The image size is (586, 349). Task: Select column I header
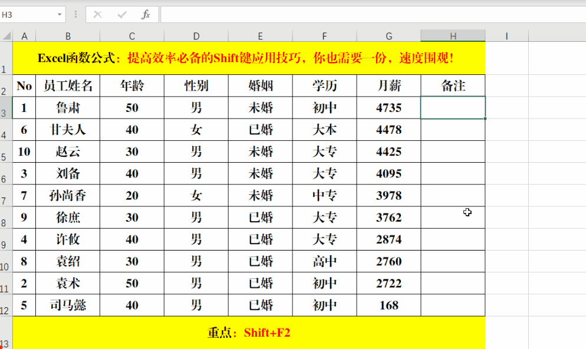click(507, 36)
